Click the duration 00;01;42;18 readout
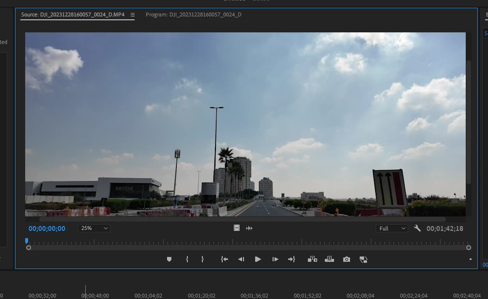The width and height of the screenshot is (488, 299). [445, 228]
